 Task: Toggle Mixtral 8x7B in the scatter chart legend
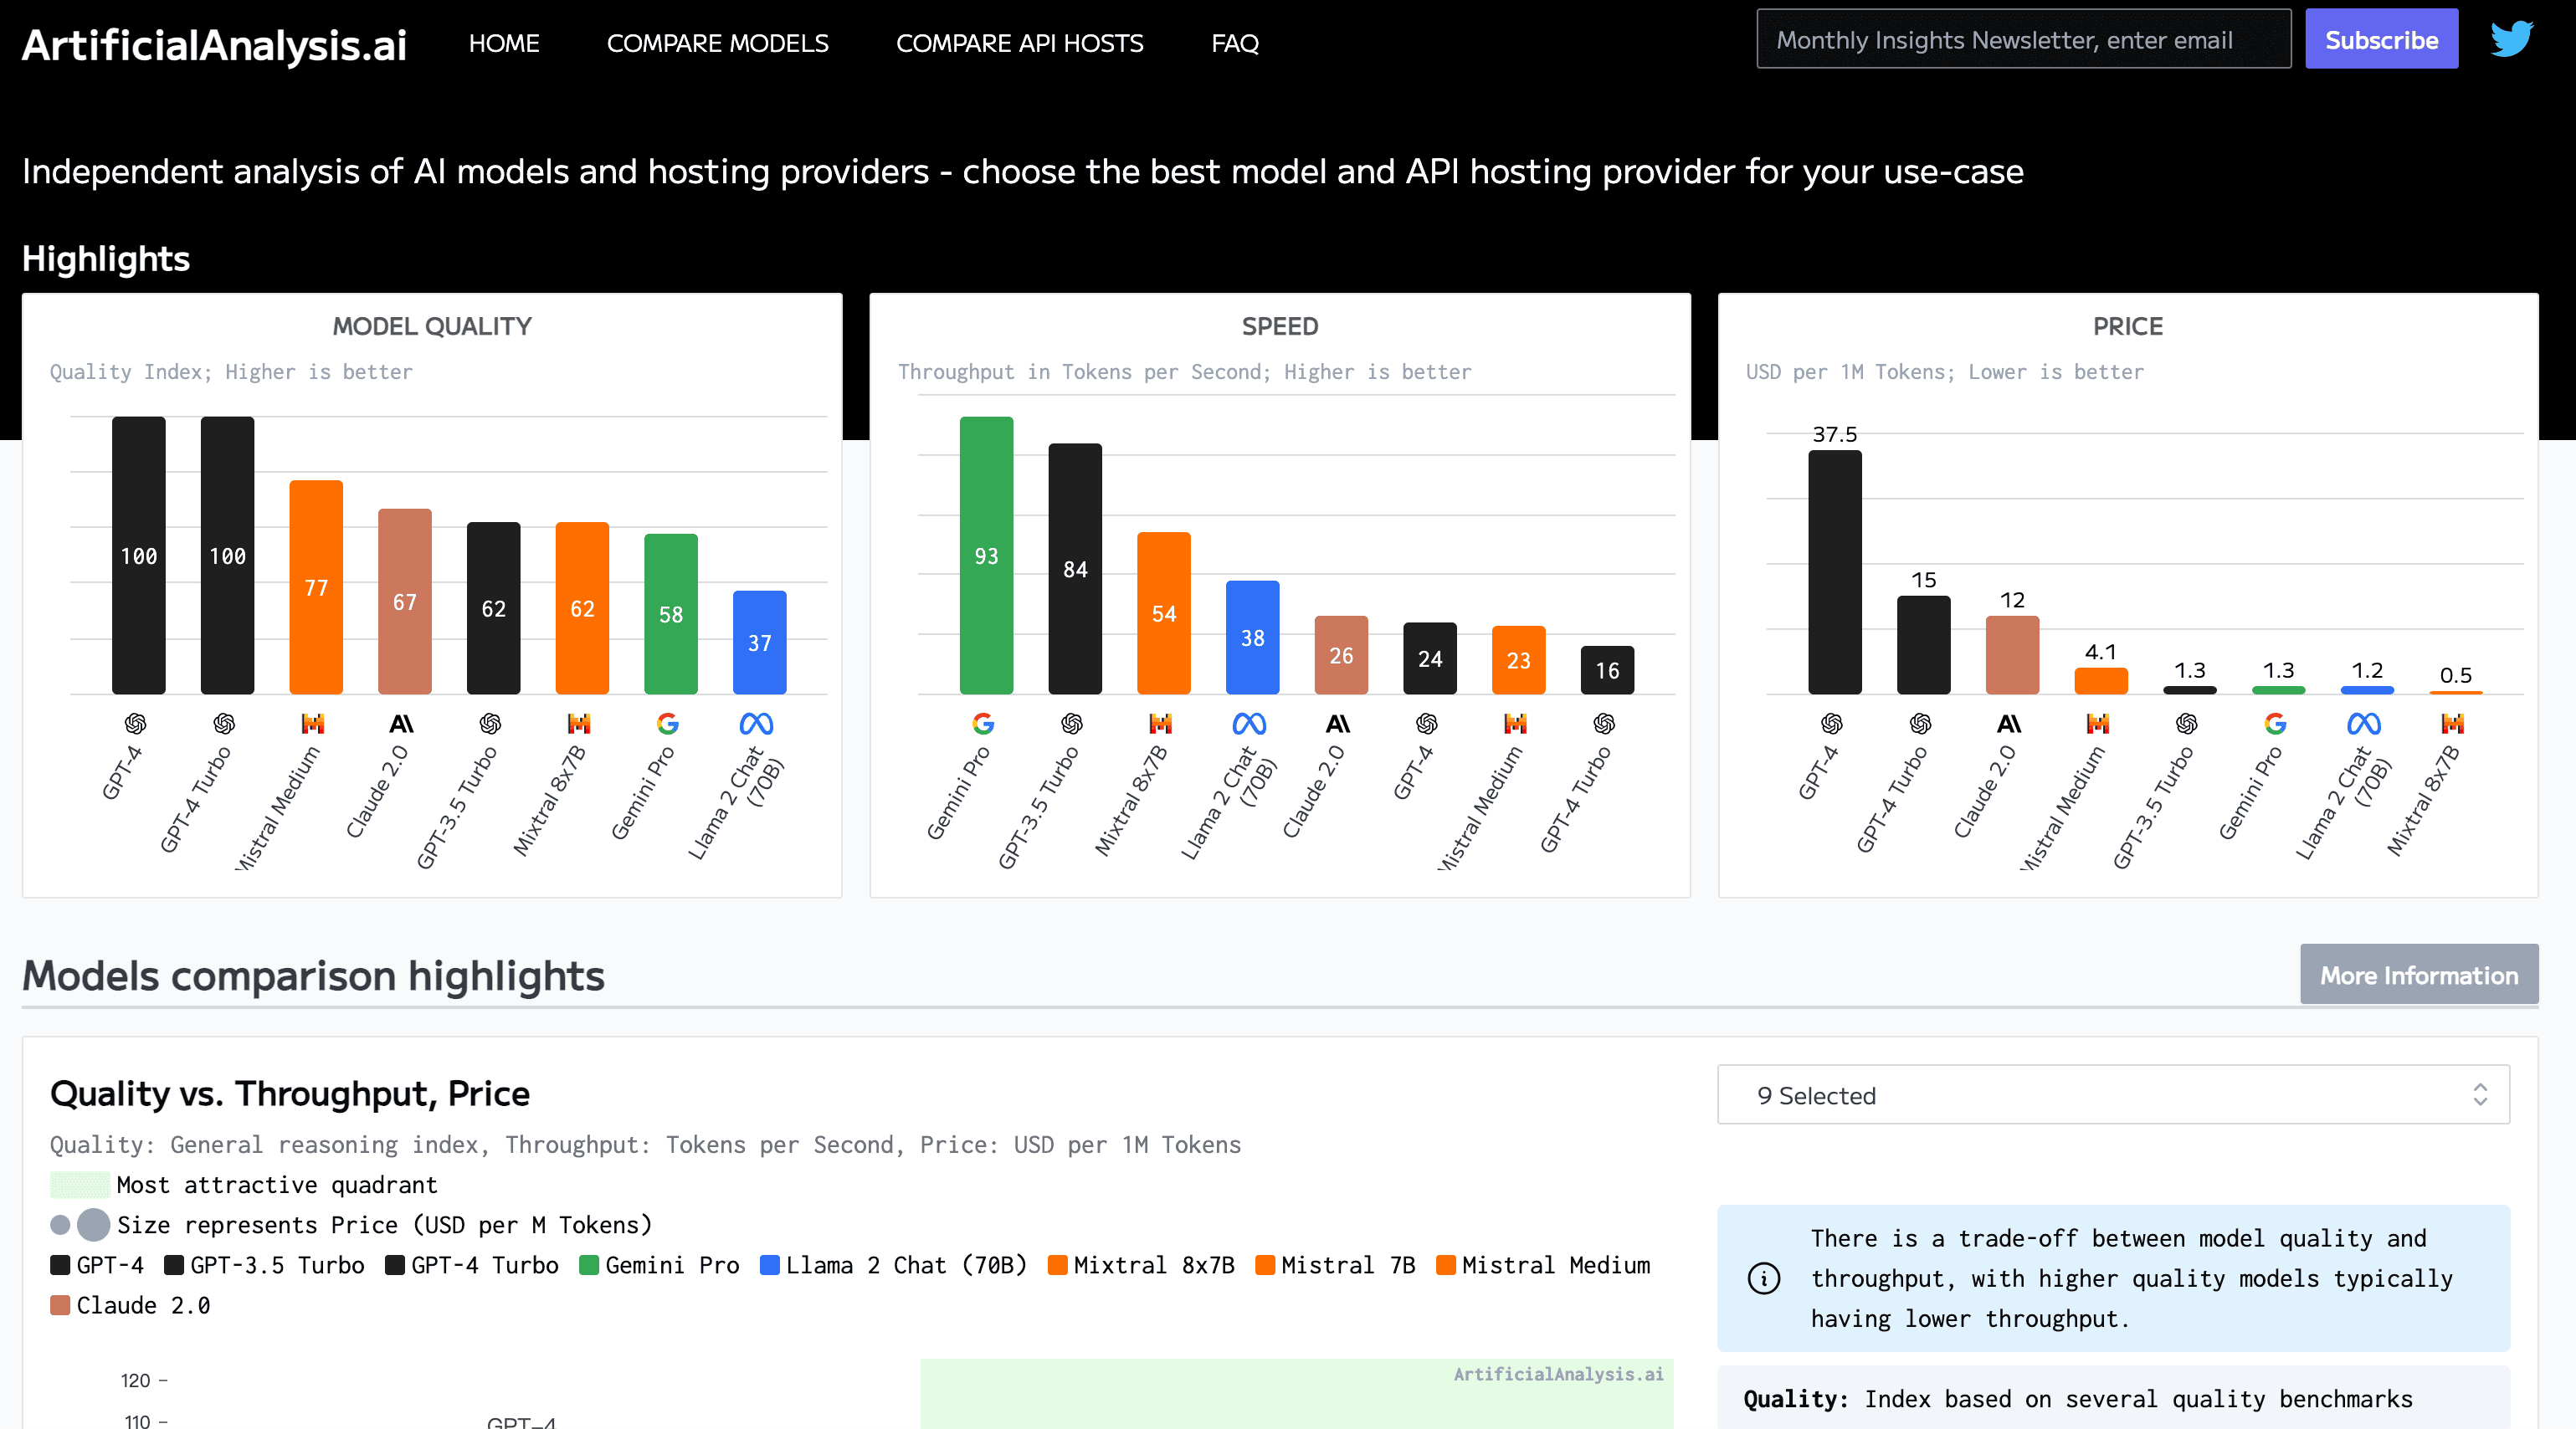click(1141, 1265)
